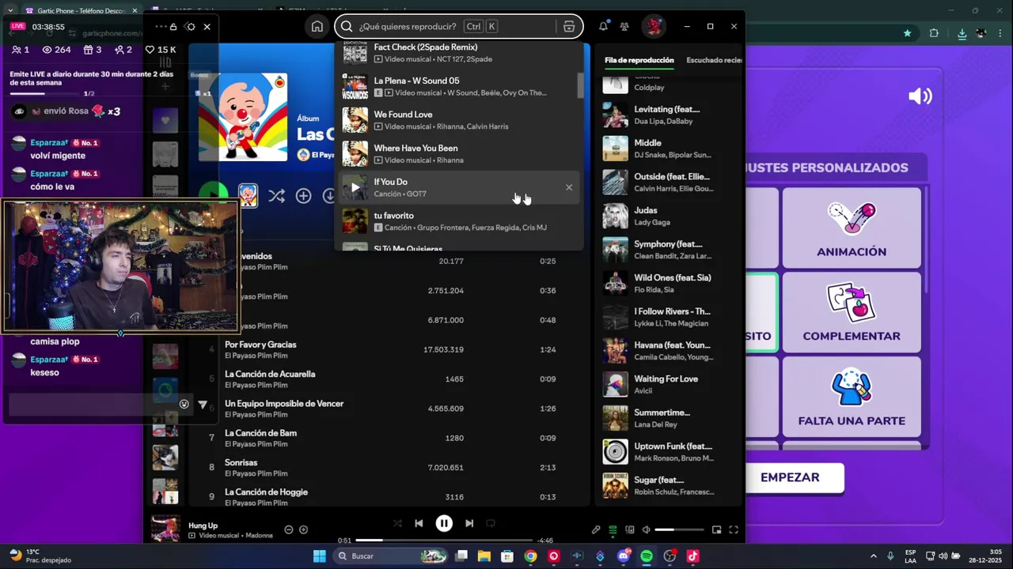1013x569 pixels.
Task: Skip to next track
Action: coord(469,523)
